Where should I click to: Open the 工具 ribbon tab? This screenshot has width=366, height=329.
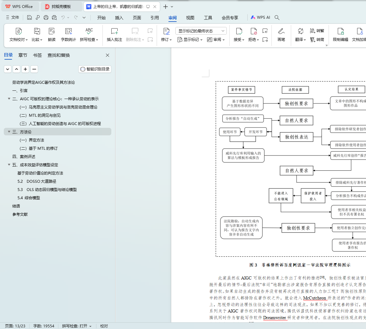tap(208, 18)
